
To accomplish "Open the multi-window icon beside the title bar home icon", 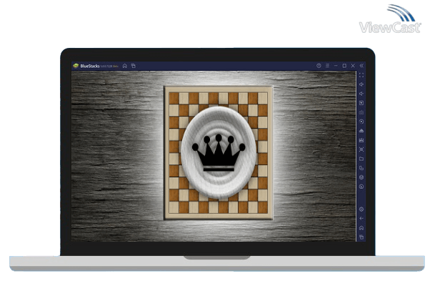I will (x=134, y=66).
